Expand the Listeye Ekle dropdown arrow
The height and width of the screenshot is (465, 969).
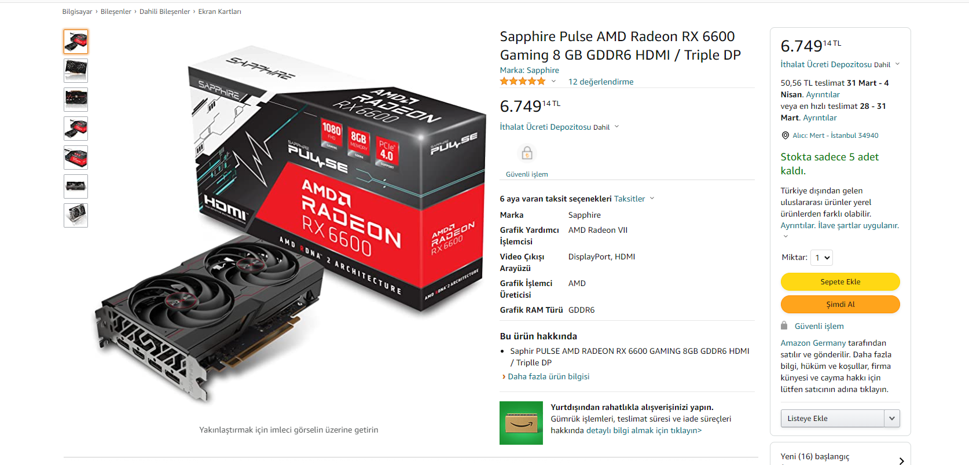click(x=892, y=418)
